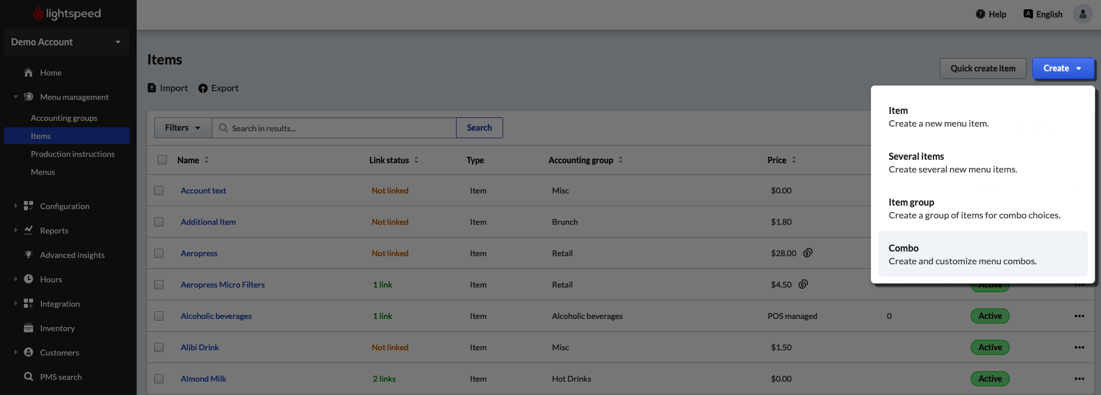Open the user profile avatar icon
Viewport: 1101px width, 395px height.
[1082, 14]
